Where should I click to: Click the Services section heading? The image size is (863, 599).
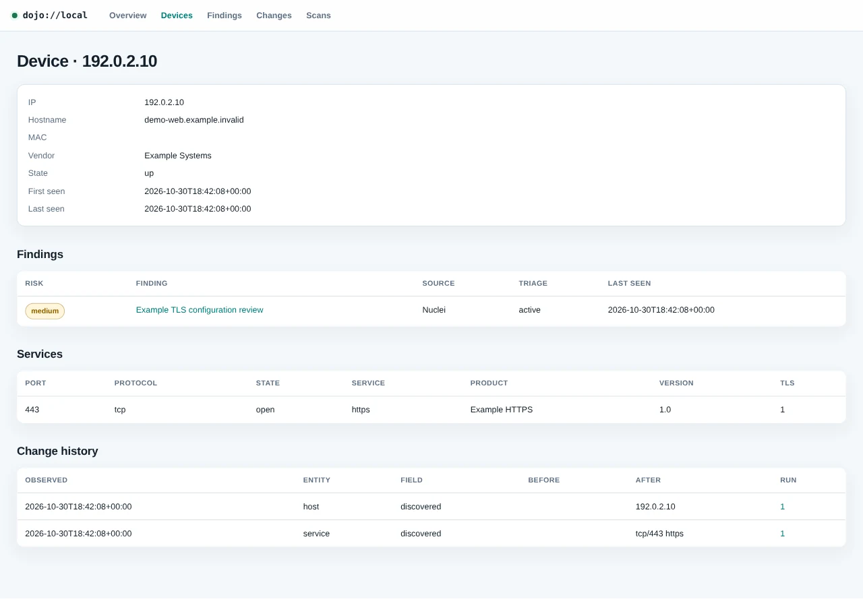coord(40,354)
